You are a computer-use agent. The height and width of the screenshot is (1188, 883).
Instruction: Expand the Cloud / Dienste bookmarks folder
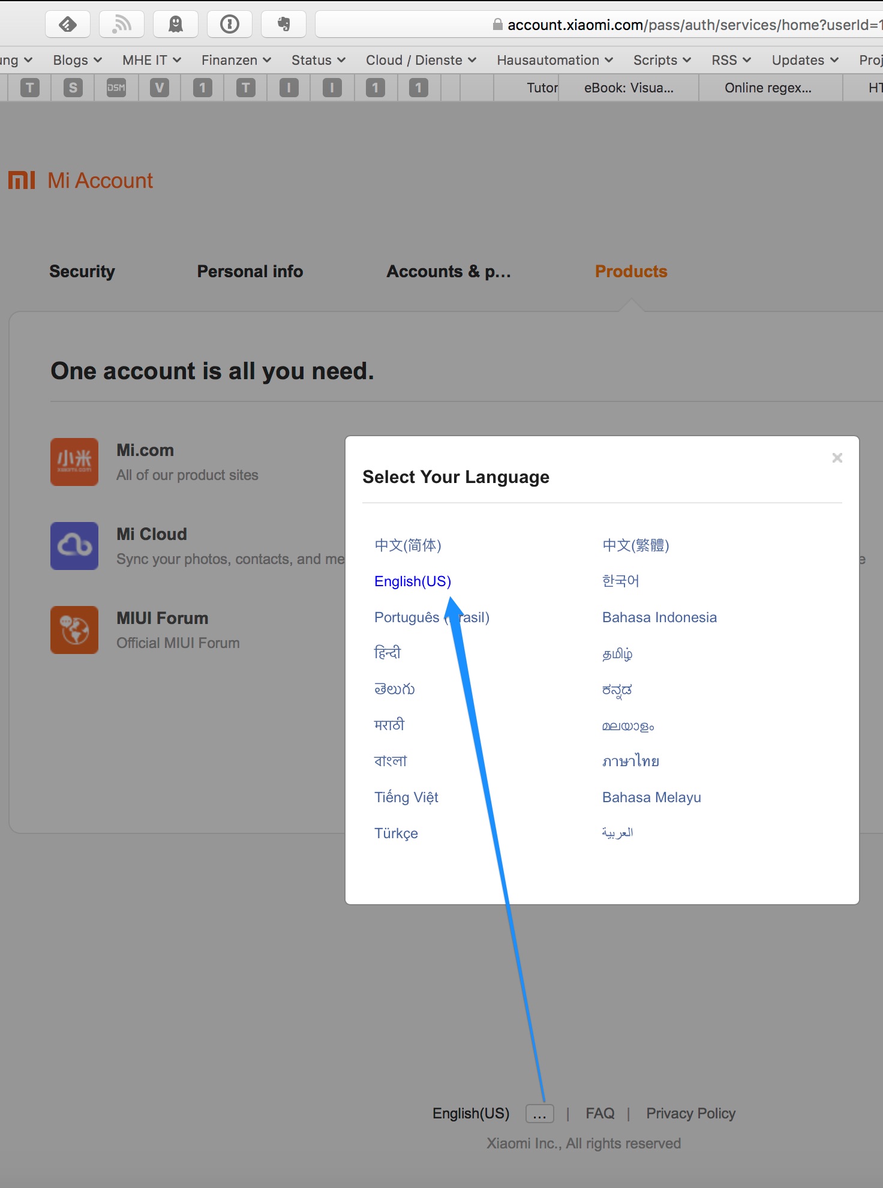421,60
